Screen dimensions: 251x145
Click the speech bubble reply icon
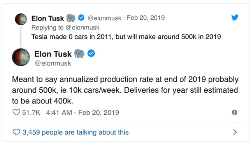coord(16,132)
